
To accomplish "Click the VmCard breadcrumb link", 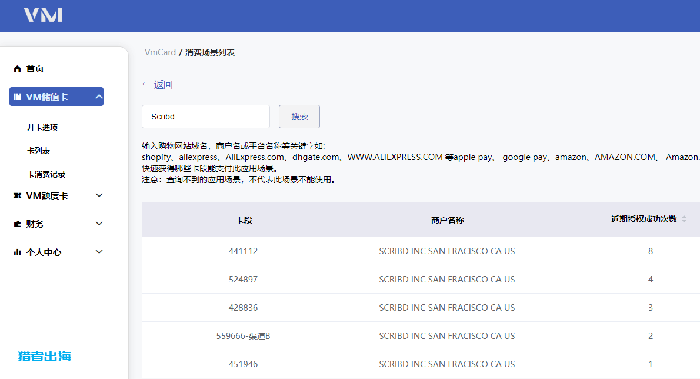I will point(160,52).
